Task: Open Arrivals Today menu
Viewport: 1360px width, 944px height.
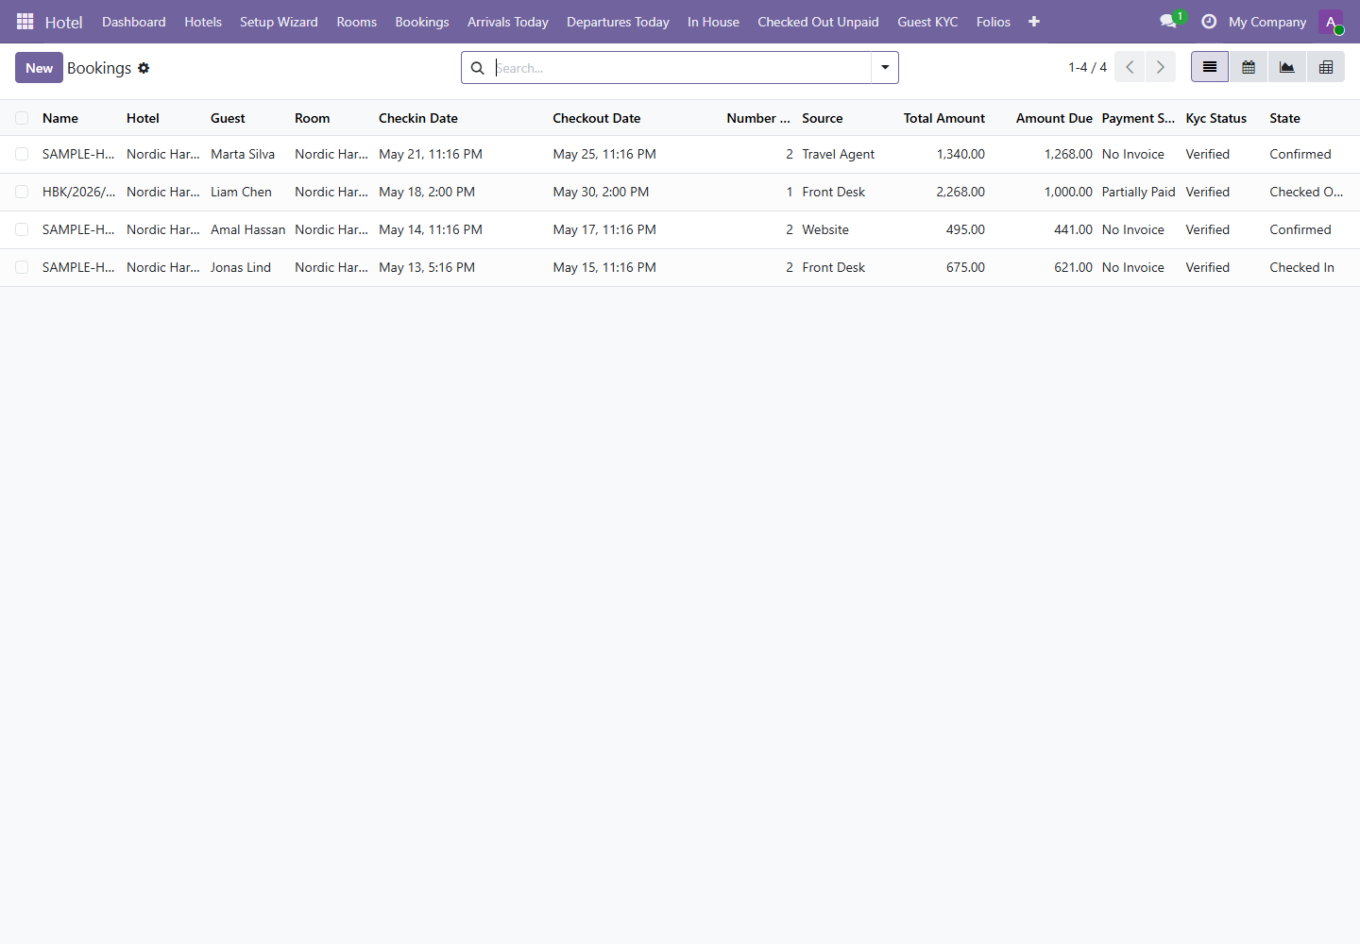Action: click(508, 22)
